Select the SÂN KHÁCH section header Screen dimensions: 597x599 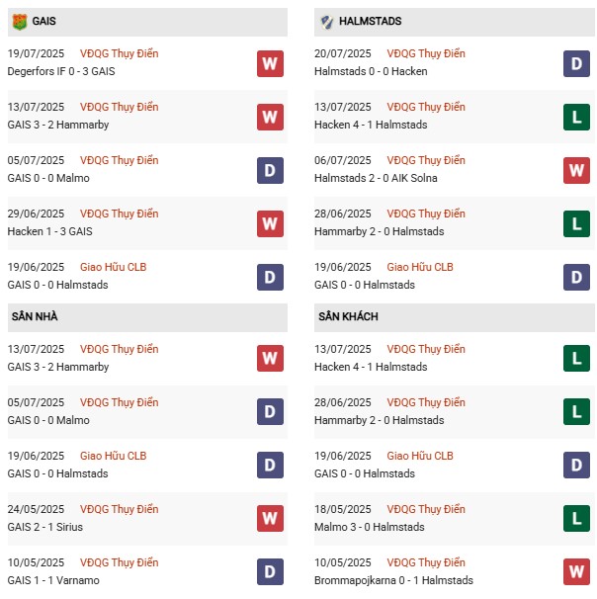click(348, 316)
